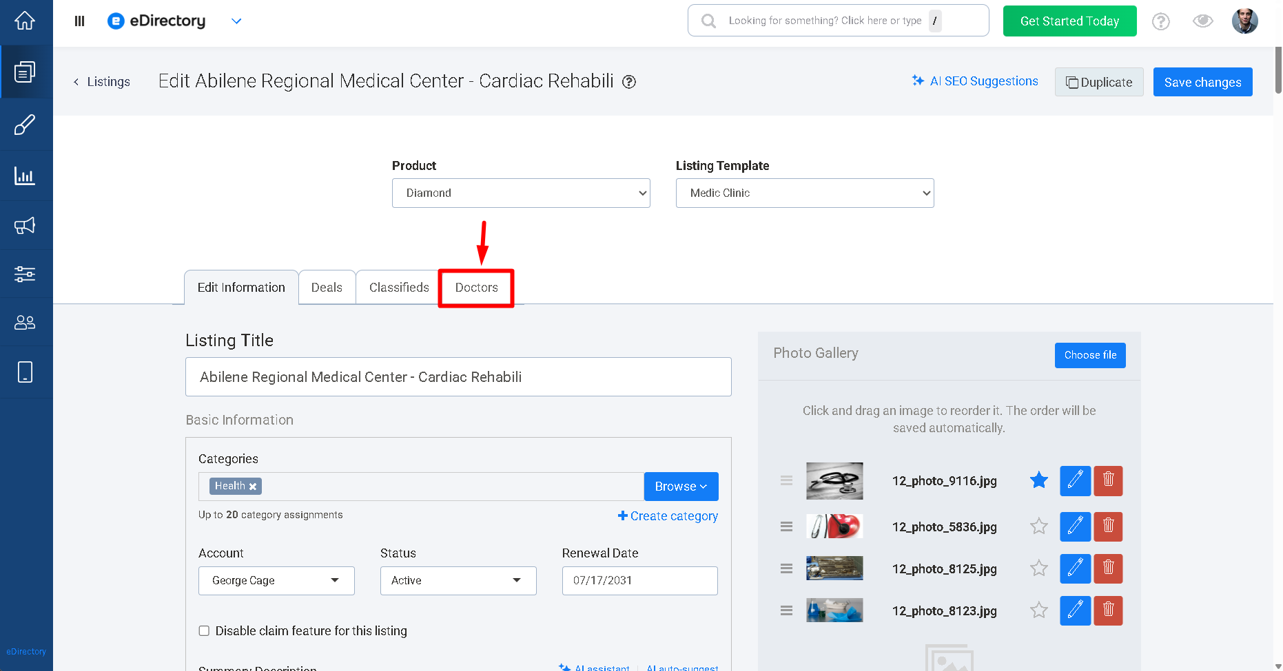The image size is (1283, 671).
Task: Unset 12_photo_9116.jpg as main photo star
Action: [1039, 480]
